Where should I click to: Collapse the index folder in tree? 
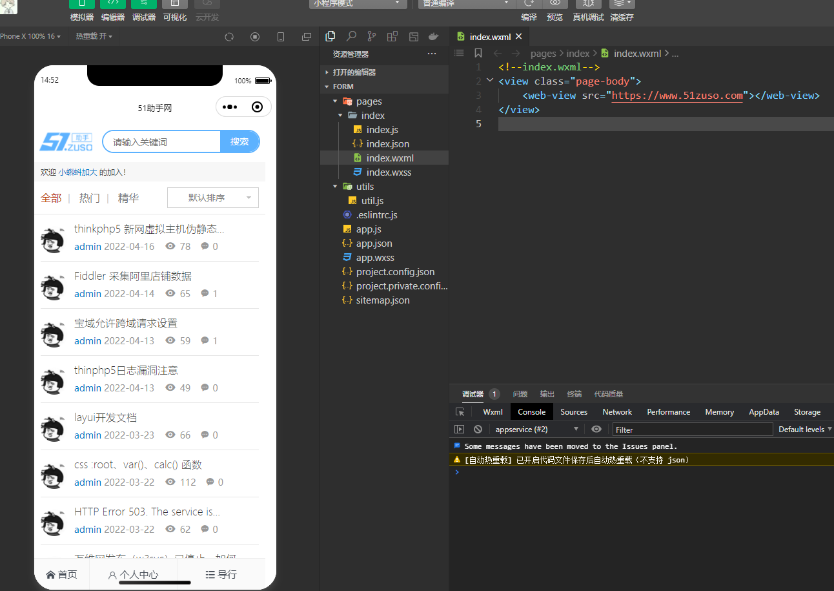coord(384,116)
